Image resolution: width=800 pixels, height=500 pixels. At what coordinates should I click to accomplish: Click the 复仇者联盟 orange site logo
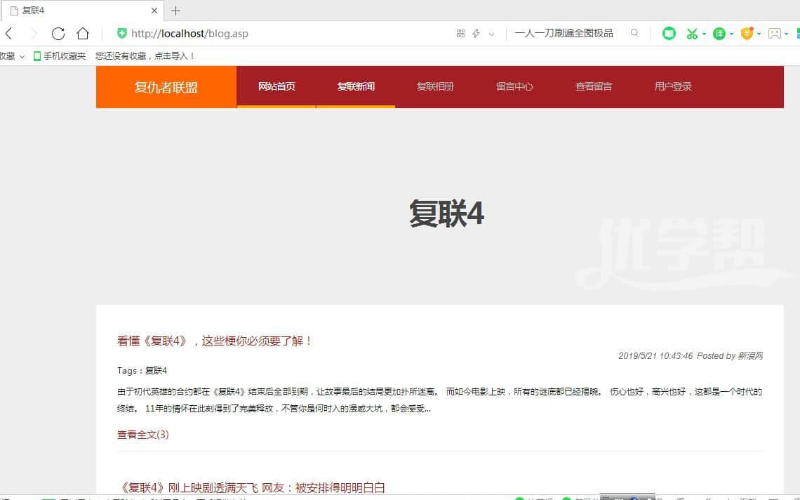click(166, 87)
